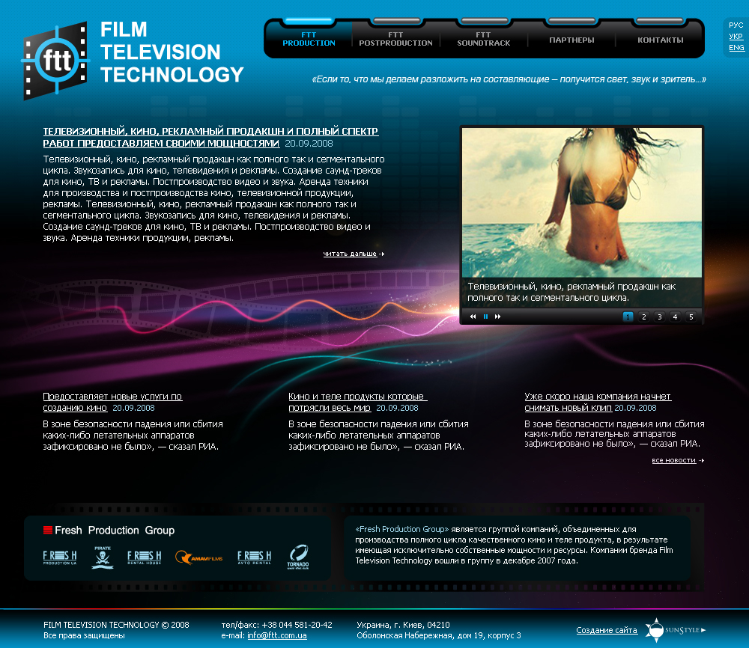Go back to the previous slide

click(x=473, y=317)
